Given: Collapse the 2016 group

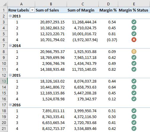Looking at the screenshot, I should coord(10,105).
